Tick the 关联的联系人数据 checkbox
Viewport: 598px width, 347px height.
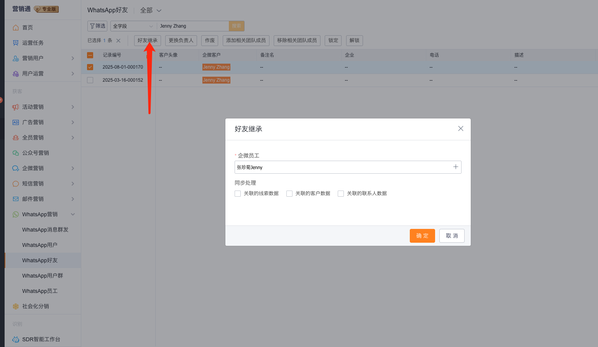[x=341, y=194]
